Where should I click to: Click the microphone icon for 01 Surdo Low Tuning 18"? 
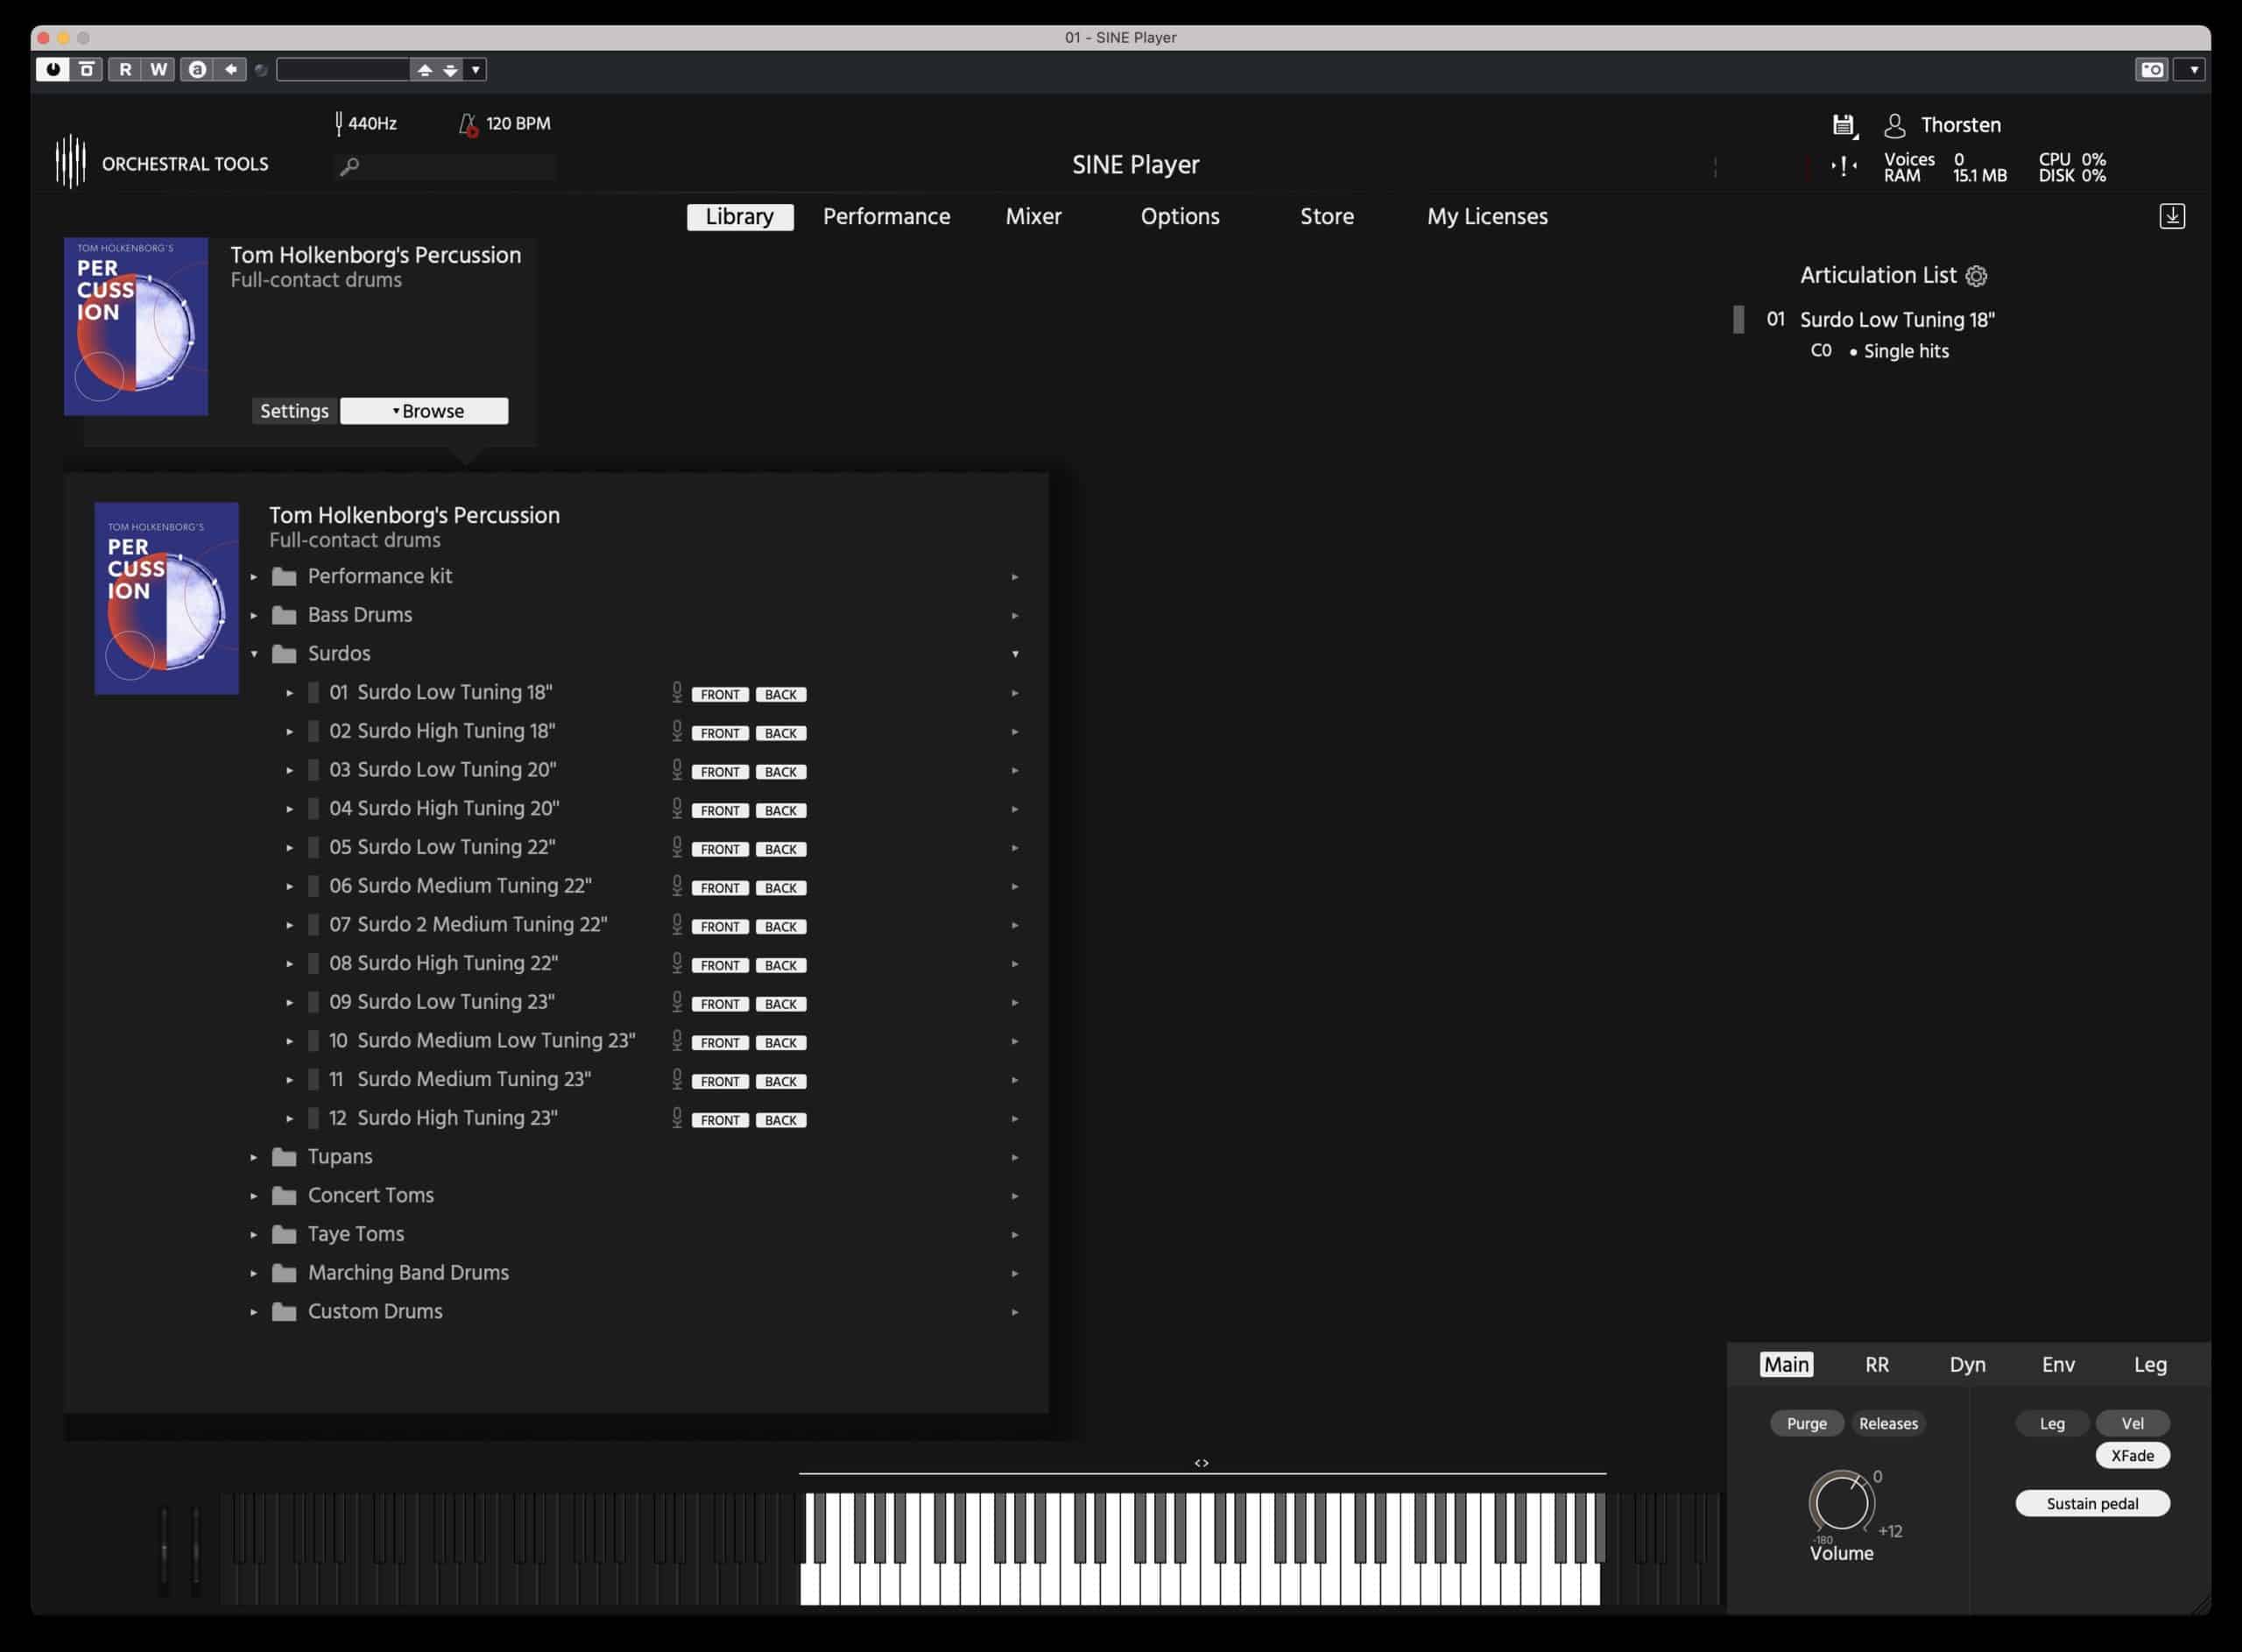677,692
